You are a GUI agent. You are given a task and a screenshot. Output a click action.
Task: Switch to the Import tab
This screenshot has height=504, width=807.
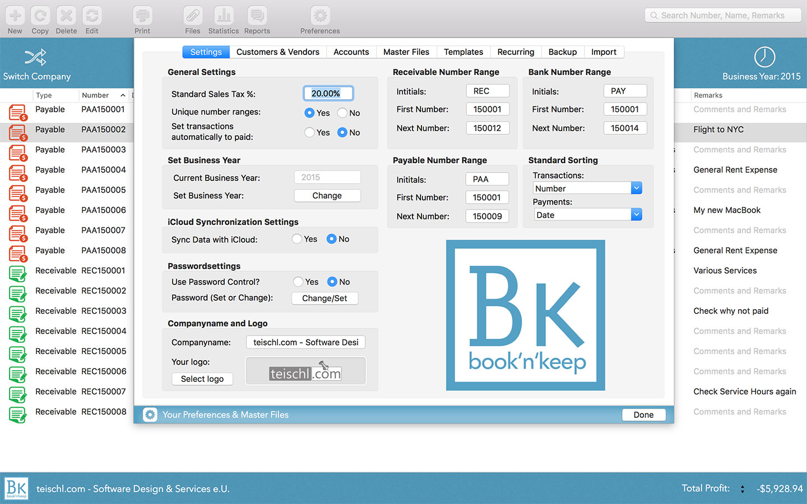click(604, 52)
